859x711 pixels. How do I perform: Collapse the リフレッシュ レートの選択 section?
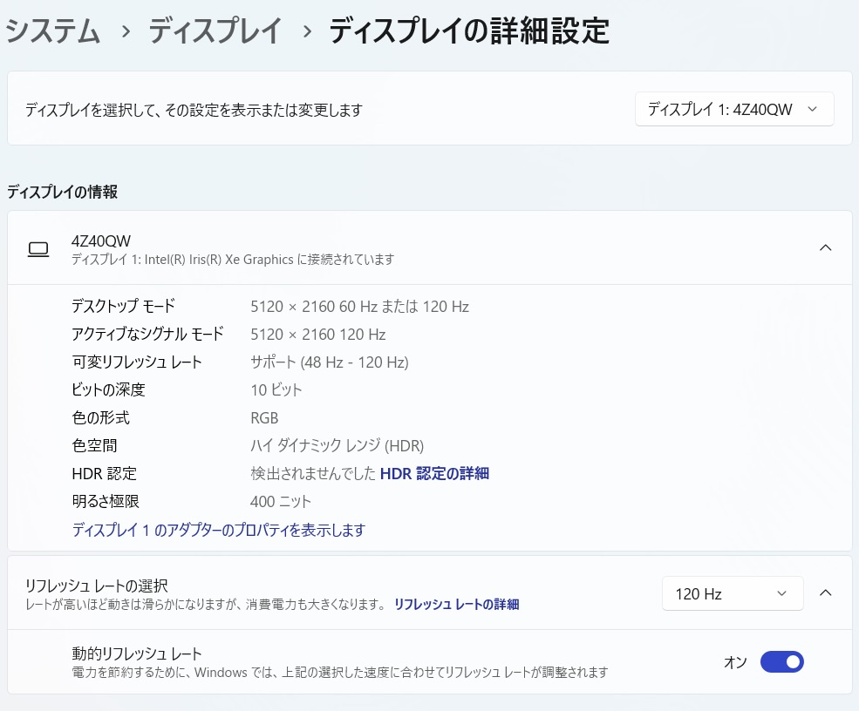click(x=825, y=593)
